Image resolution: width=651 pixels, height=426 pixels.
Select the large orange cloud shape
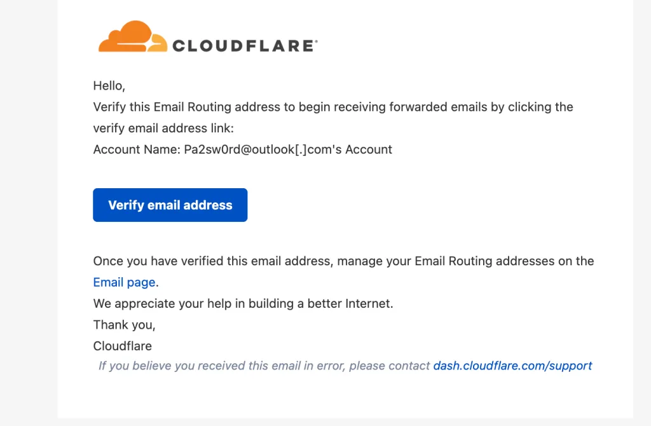coord(130,31)
